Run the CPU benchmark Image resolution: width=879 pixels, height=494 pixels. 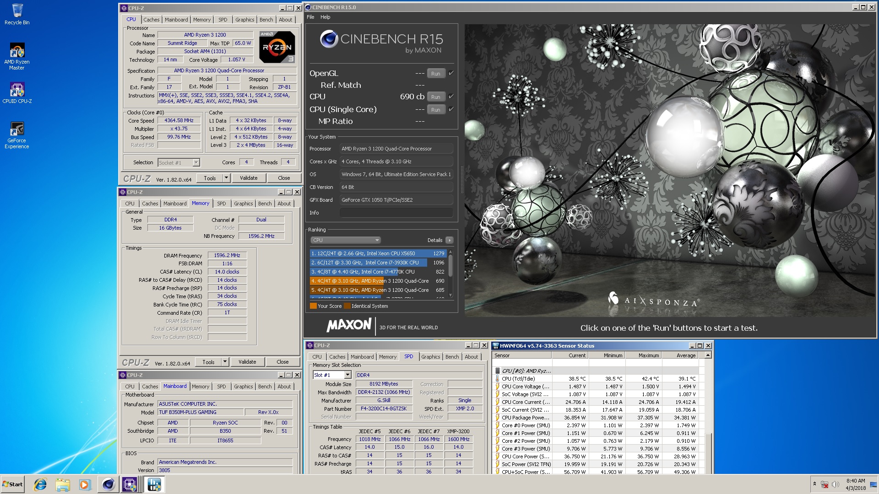click(436, 97)
